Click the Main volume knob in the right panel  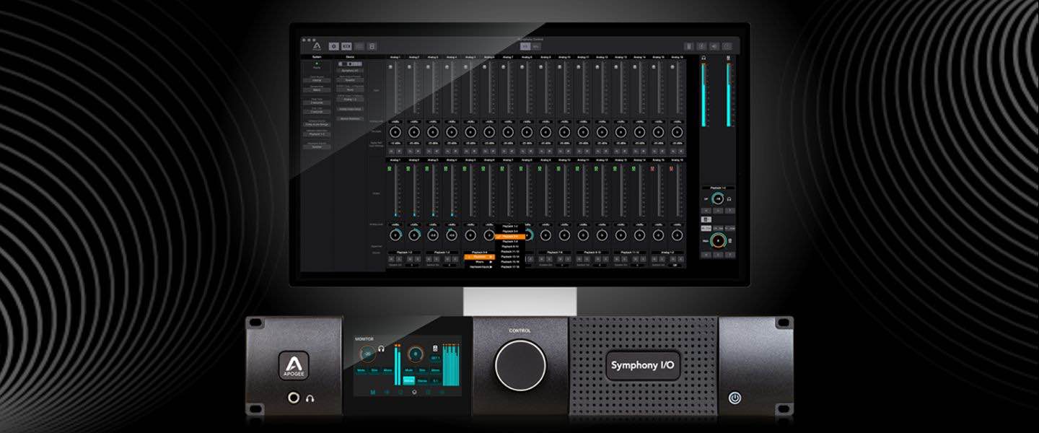(x=718, y=240)
